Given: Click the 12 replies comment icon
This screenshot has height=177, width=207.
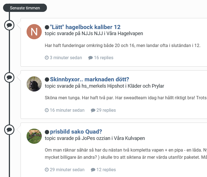Looking at the screenshot, I should click(93, 170).
